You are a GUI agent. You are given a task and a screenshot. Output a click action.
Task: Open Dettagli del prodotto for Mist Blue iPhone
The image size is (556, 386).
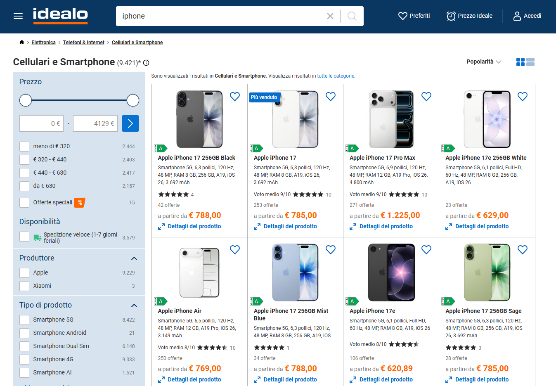coord(285,379)
